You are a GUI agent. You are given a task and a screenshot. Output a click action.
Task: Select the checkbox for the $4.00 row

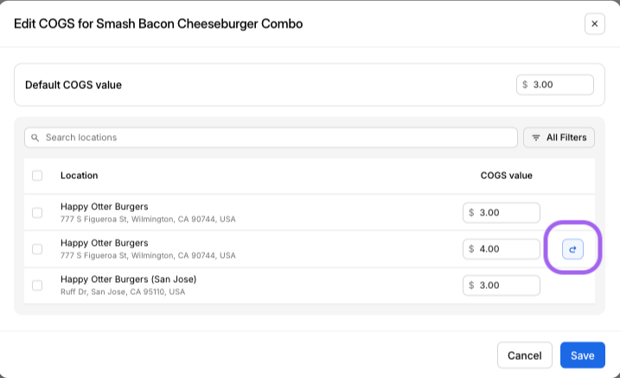click(37, 249)
